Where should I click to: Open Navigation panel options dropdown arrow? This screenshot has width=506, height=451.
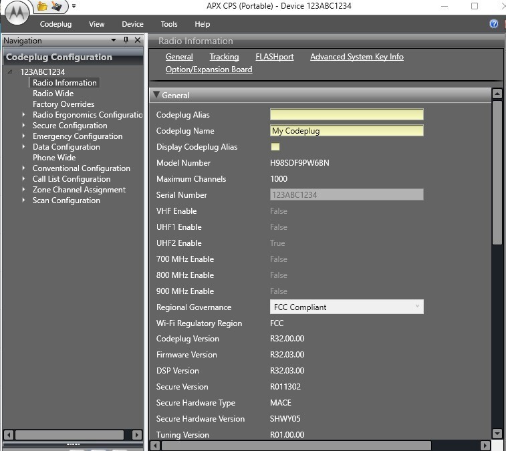(114, 40)
